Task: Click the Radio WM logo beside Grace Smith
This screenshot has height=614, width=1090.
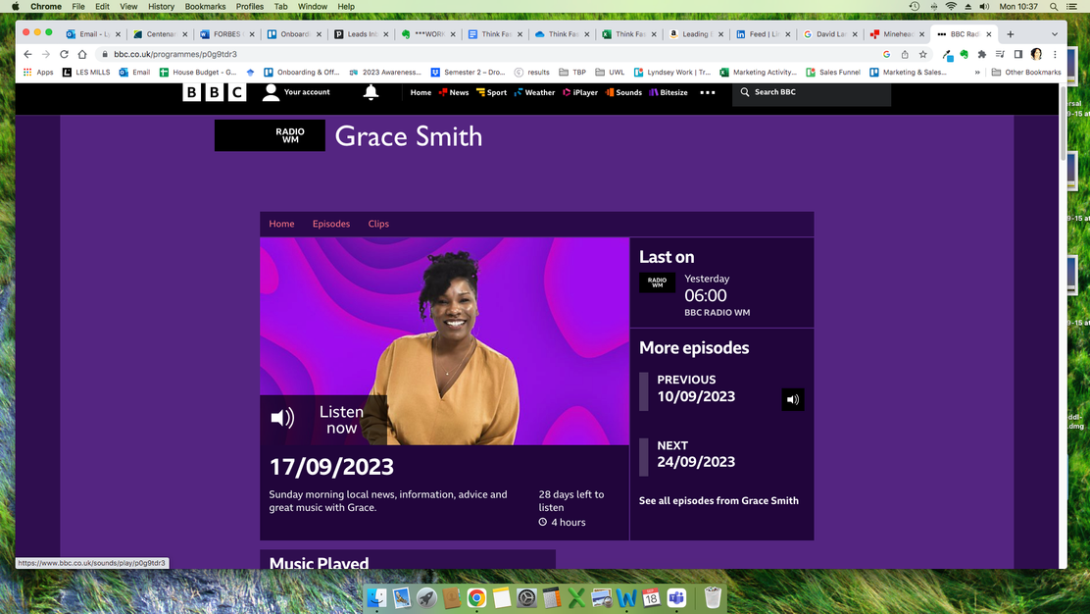Action: click(x=270, y=135)
